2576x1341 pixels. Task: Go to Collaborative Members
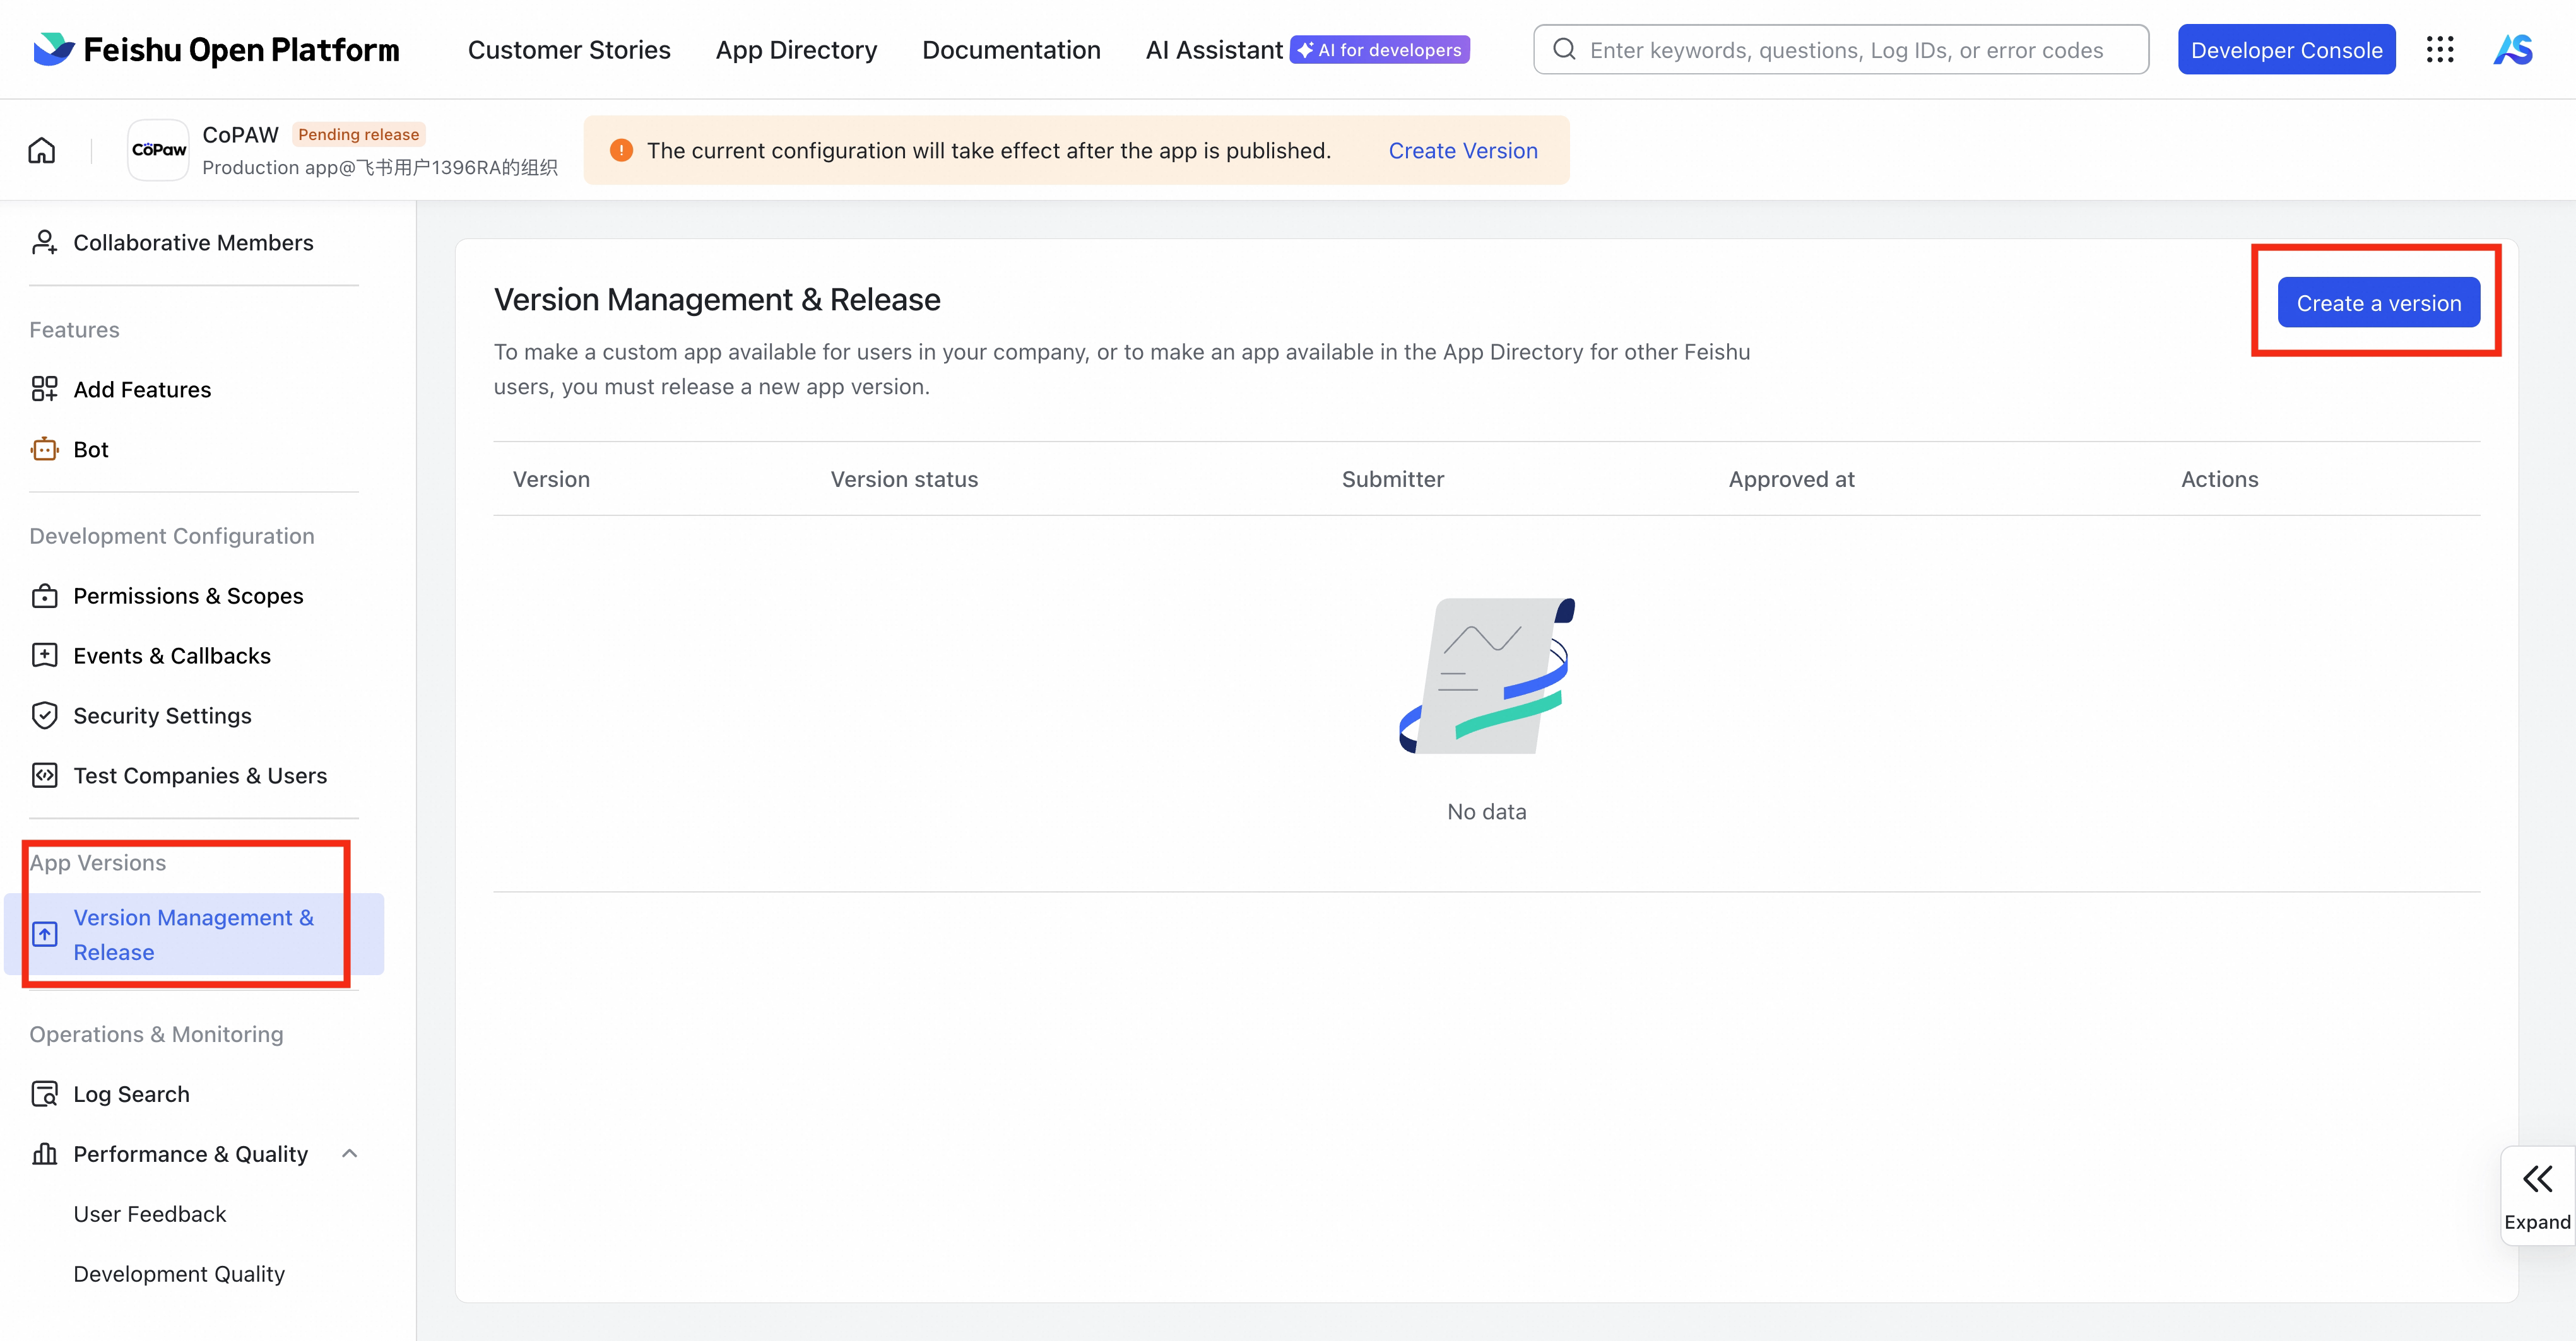pyautogui.click(x=193, y=243)
